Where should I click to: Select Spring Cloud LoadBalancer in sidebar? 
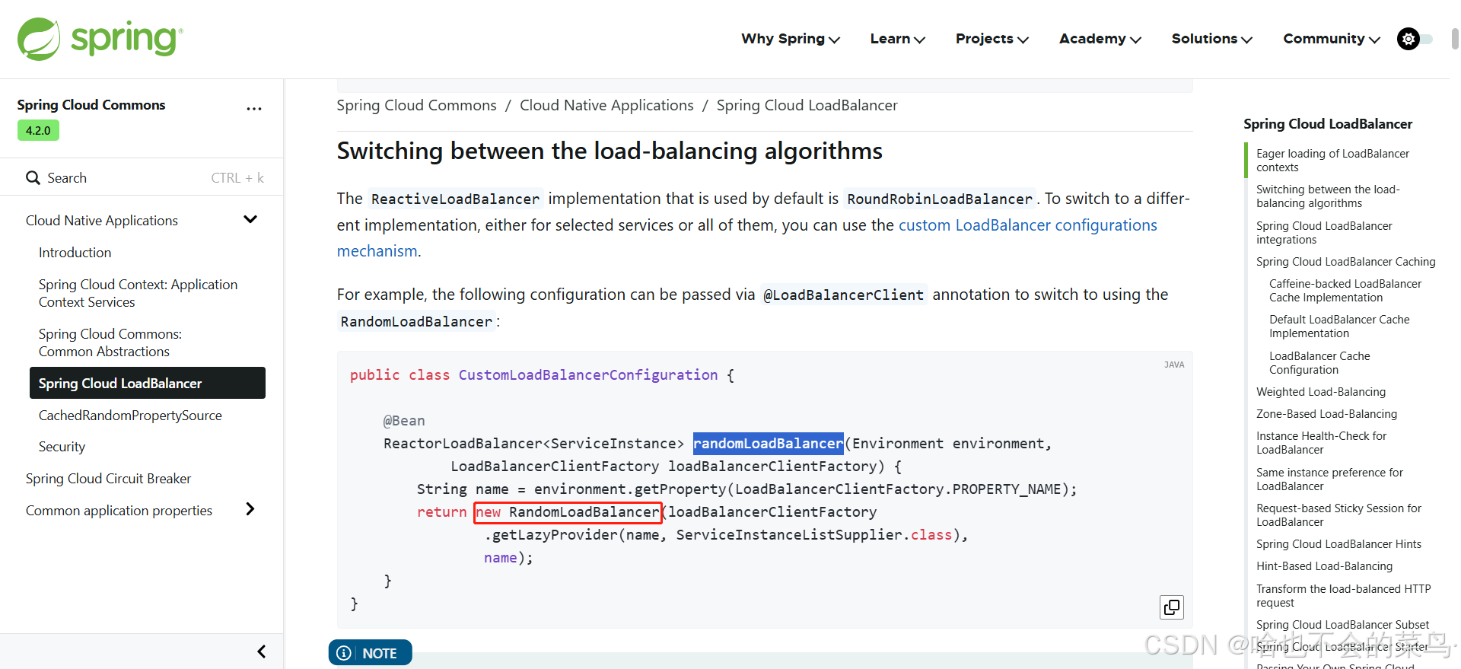(148, 383)
